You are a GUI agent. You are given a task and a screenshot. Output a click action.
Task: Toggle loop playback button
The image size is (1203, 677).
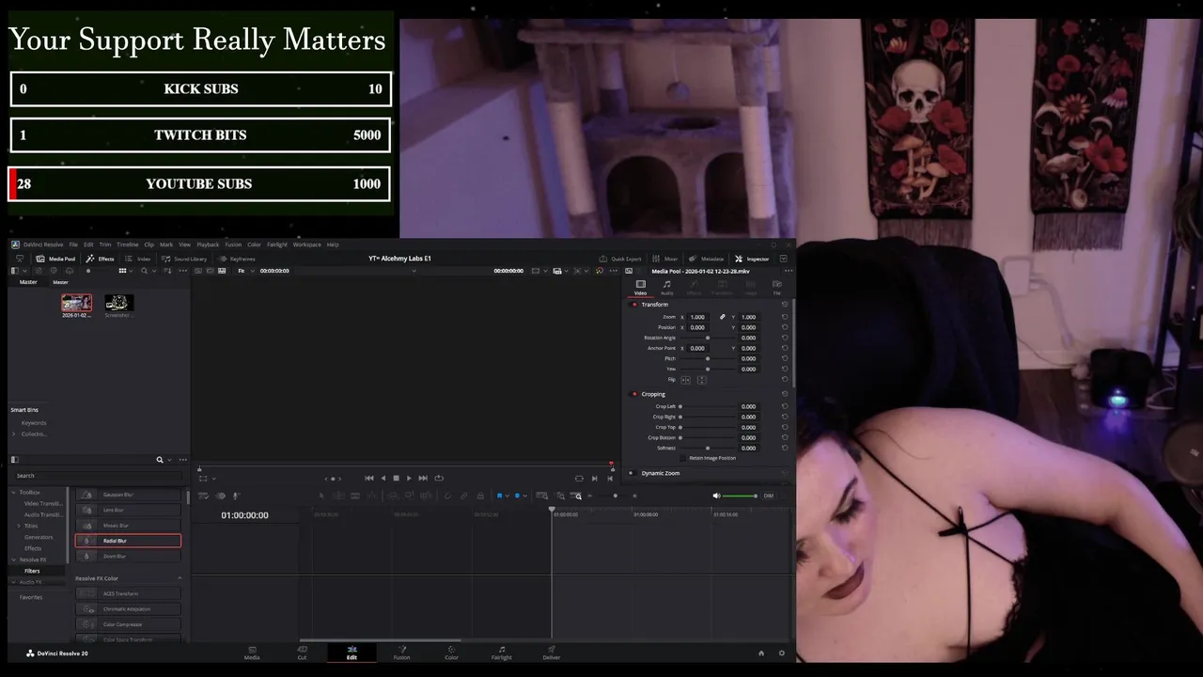pyautogui.click(x=439, y=478)
